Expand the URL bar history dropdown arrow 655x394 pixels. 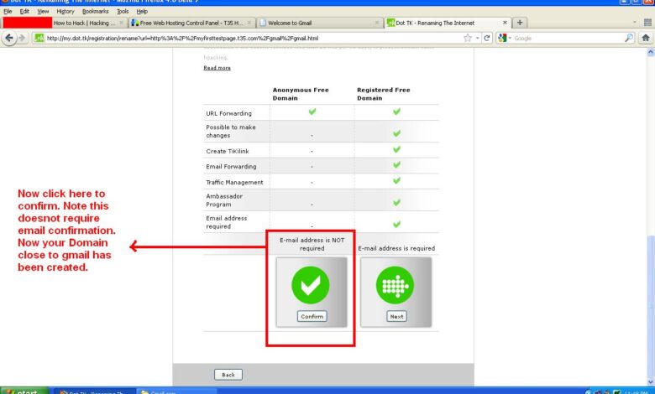pos(478,38)
